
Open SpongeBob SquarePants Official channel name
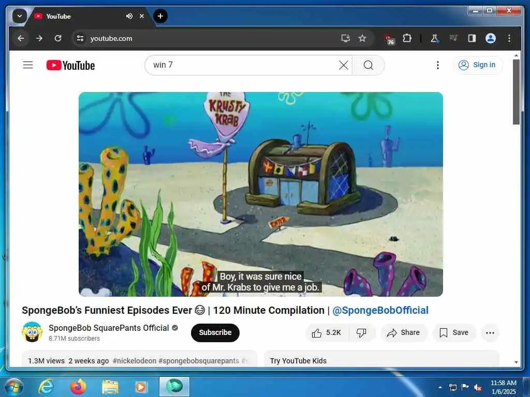click(109, 328)
